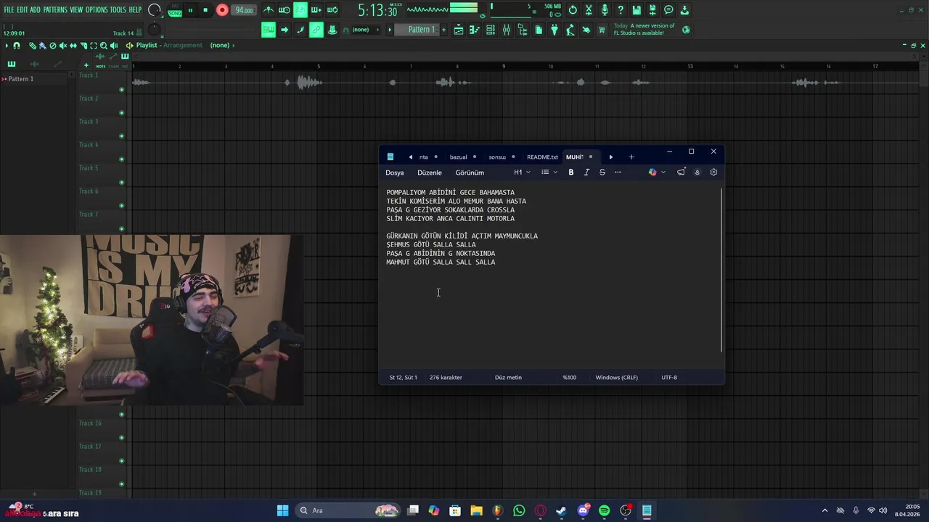929x522 pixels.
Task: Mute Track 3 with its green dot
Action: [121, 136]
